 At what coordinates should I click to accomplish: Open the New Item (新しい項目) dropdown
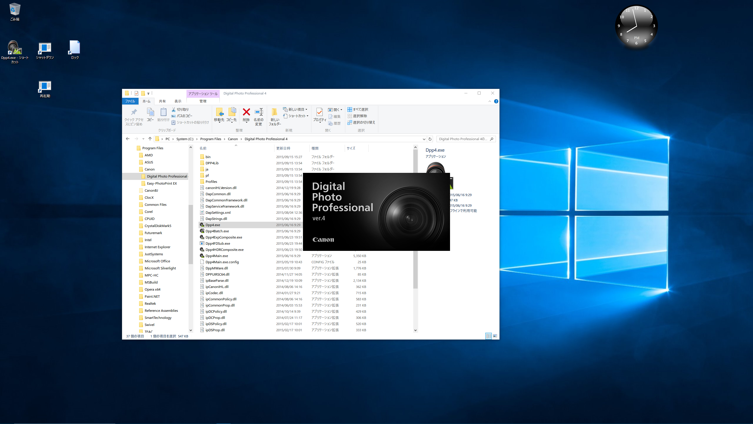[x=295, y=110]
